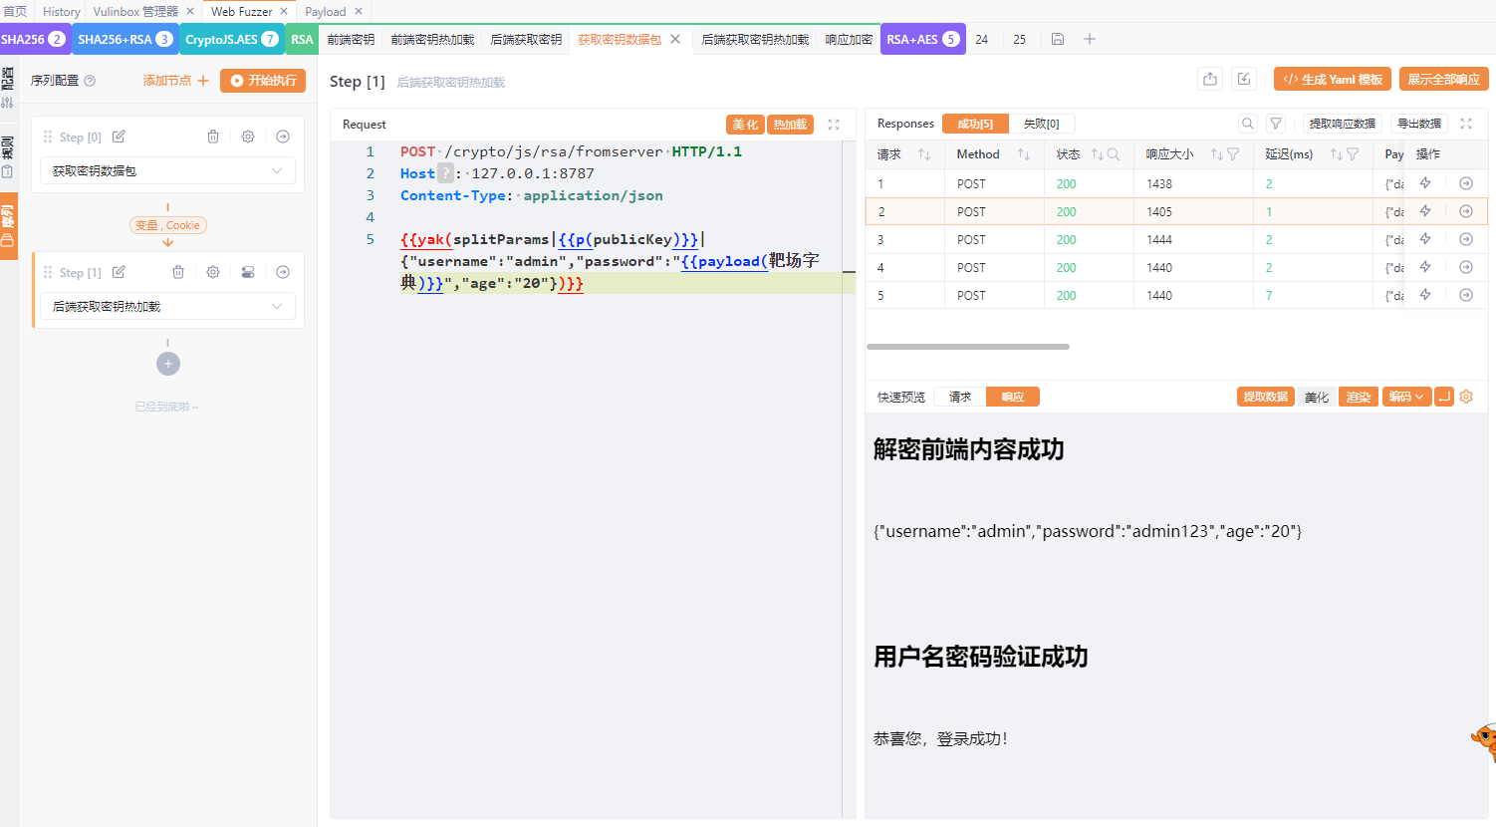Viewport: 1496px width, 827px height.
Task: Click the 展示全部响应 button
Action: pos(1443,79)
